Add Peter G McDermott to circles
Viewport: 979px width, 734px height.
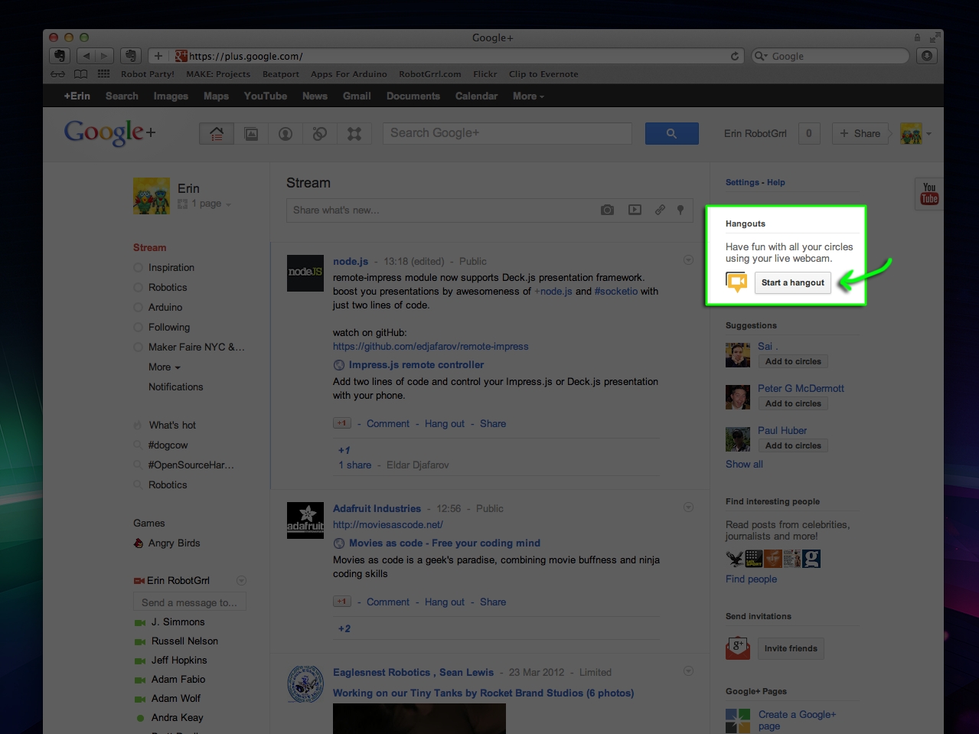click(793, 403)
